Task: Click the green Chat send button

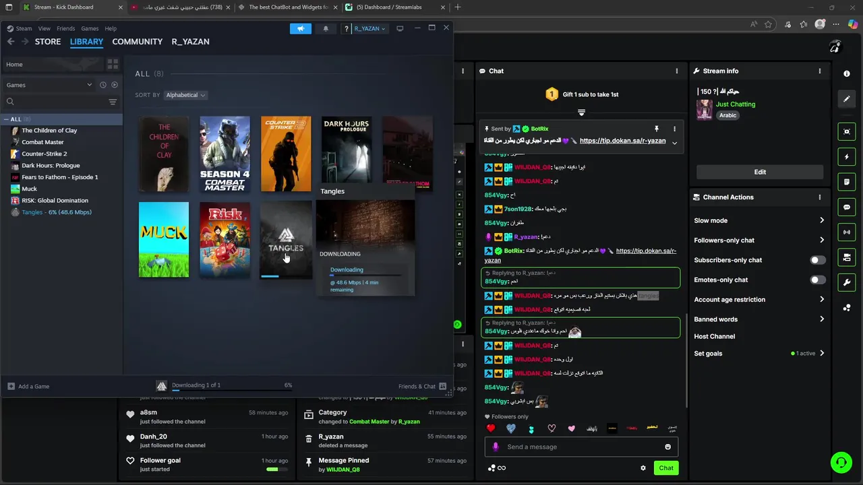Action: (x=666, y=468)
